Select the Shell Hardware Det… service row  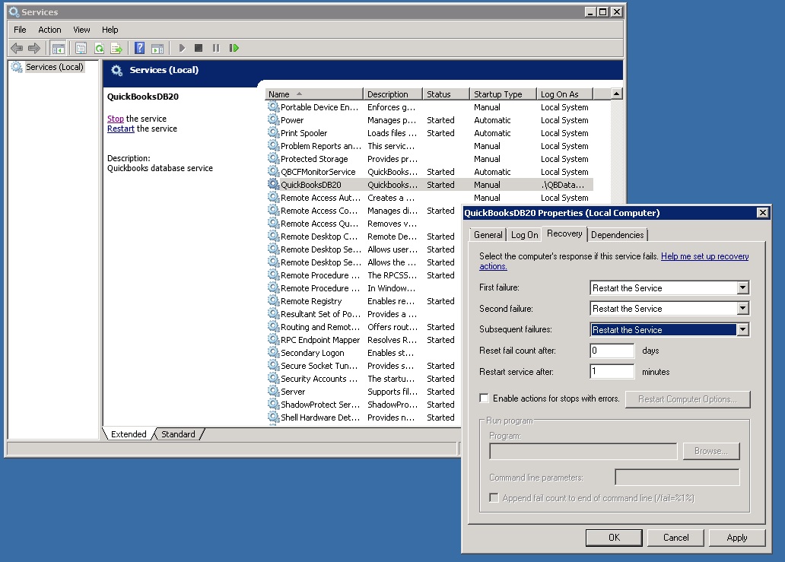point(361,418)
